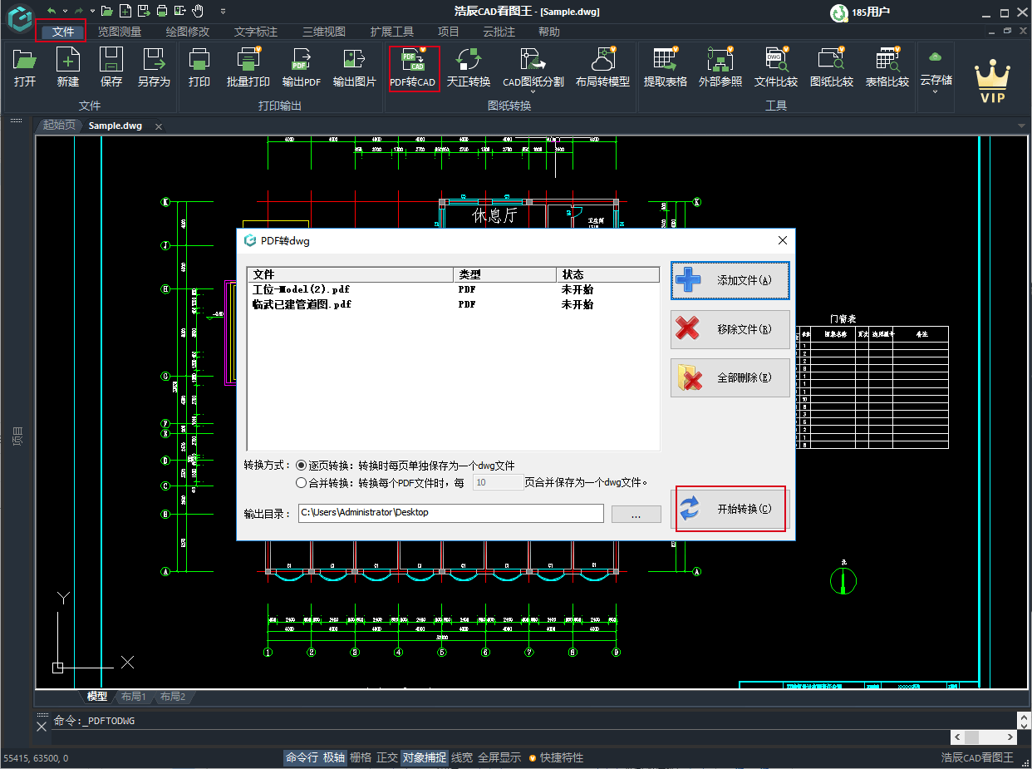Click the 输出目录 path input field
Image resolution: width=1032 pixels, height=769 pixels.
(451, 513)
